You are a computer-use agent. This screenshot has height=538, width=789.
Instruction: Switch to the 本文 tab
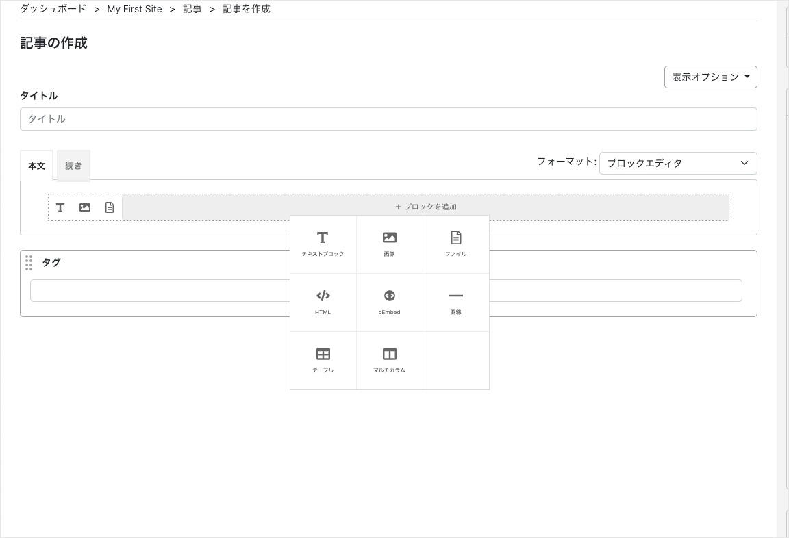click(36, 165)
